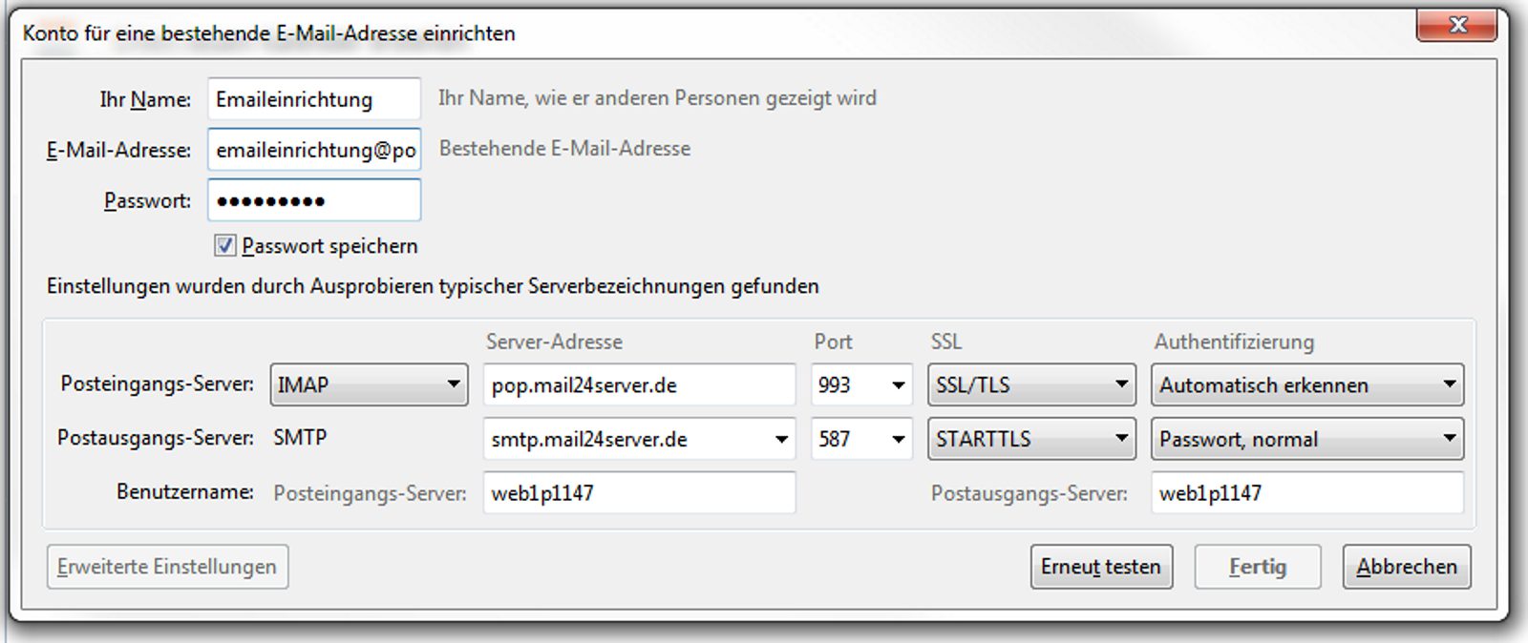Close the account setup dialog
The image size is (1528, 643).
(x=1459, y=26)
